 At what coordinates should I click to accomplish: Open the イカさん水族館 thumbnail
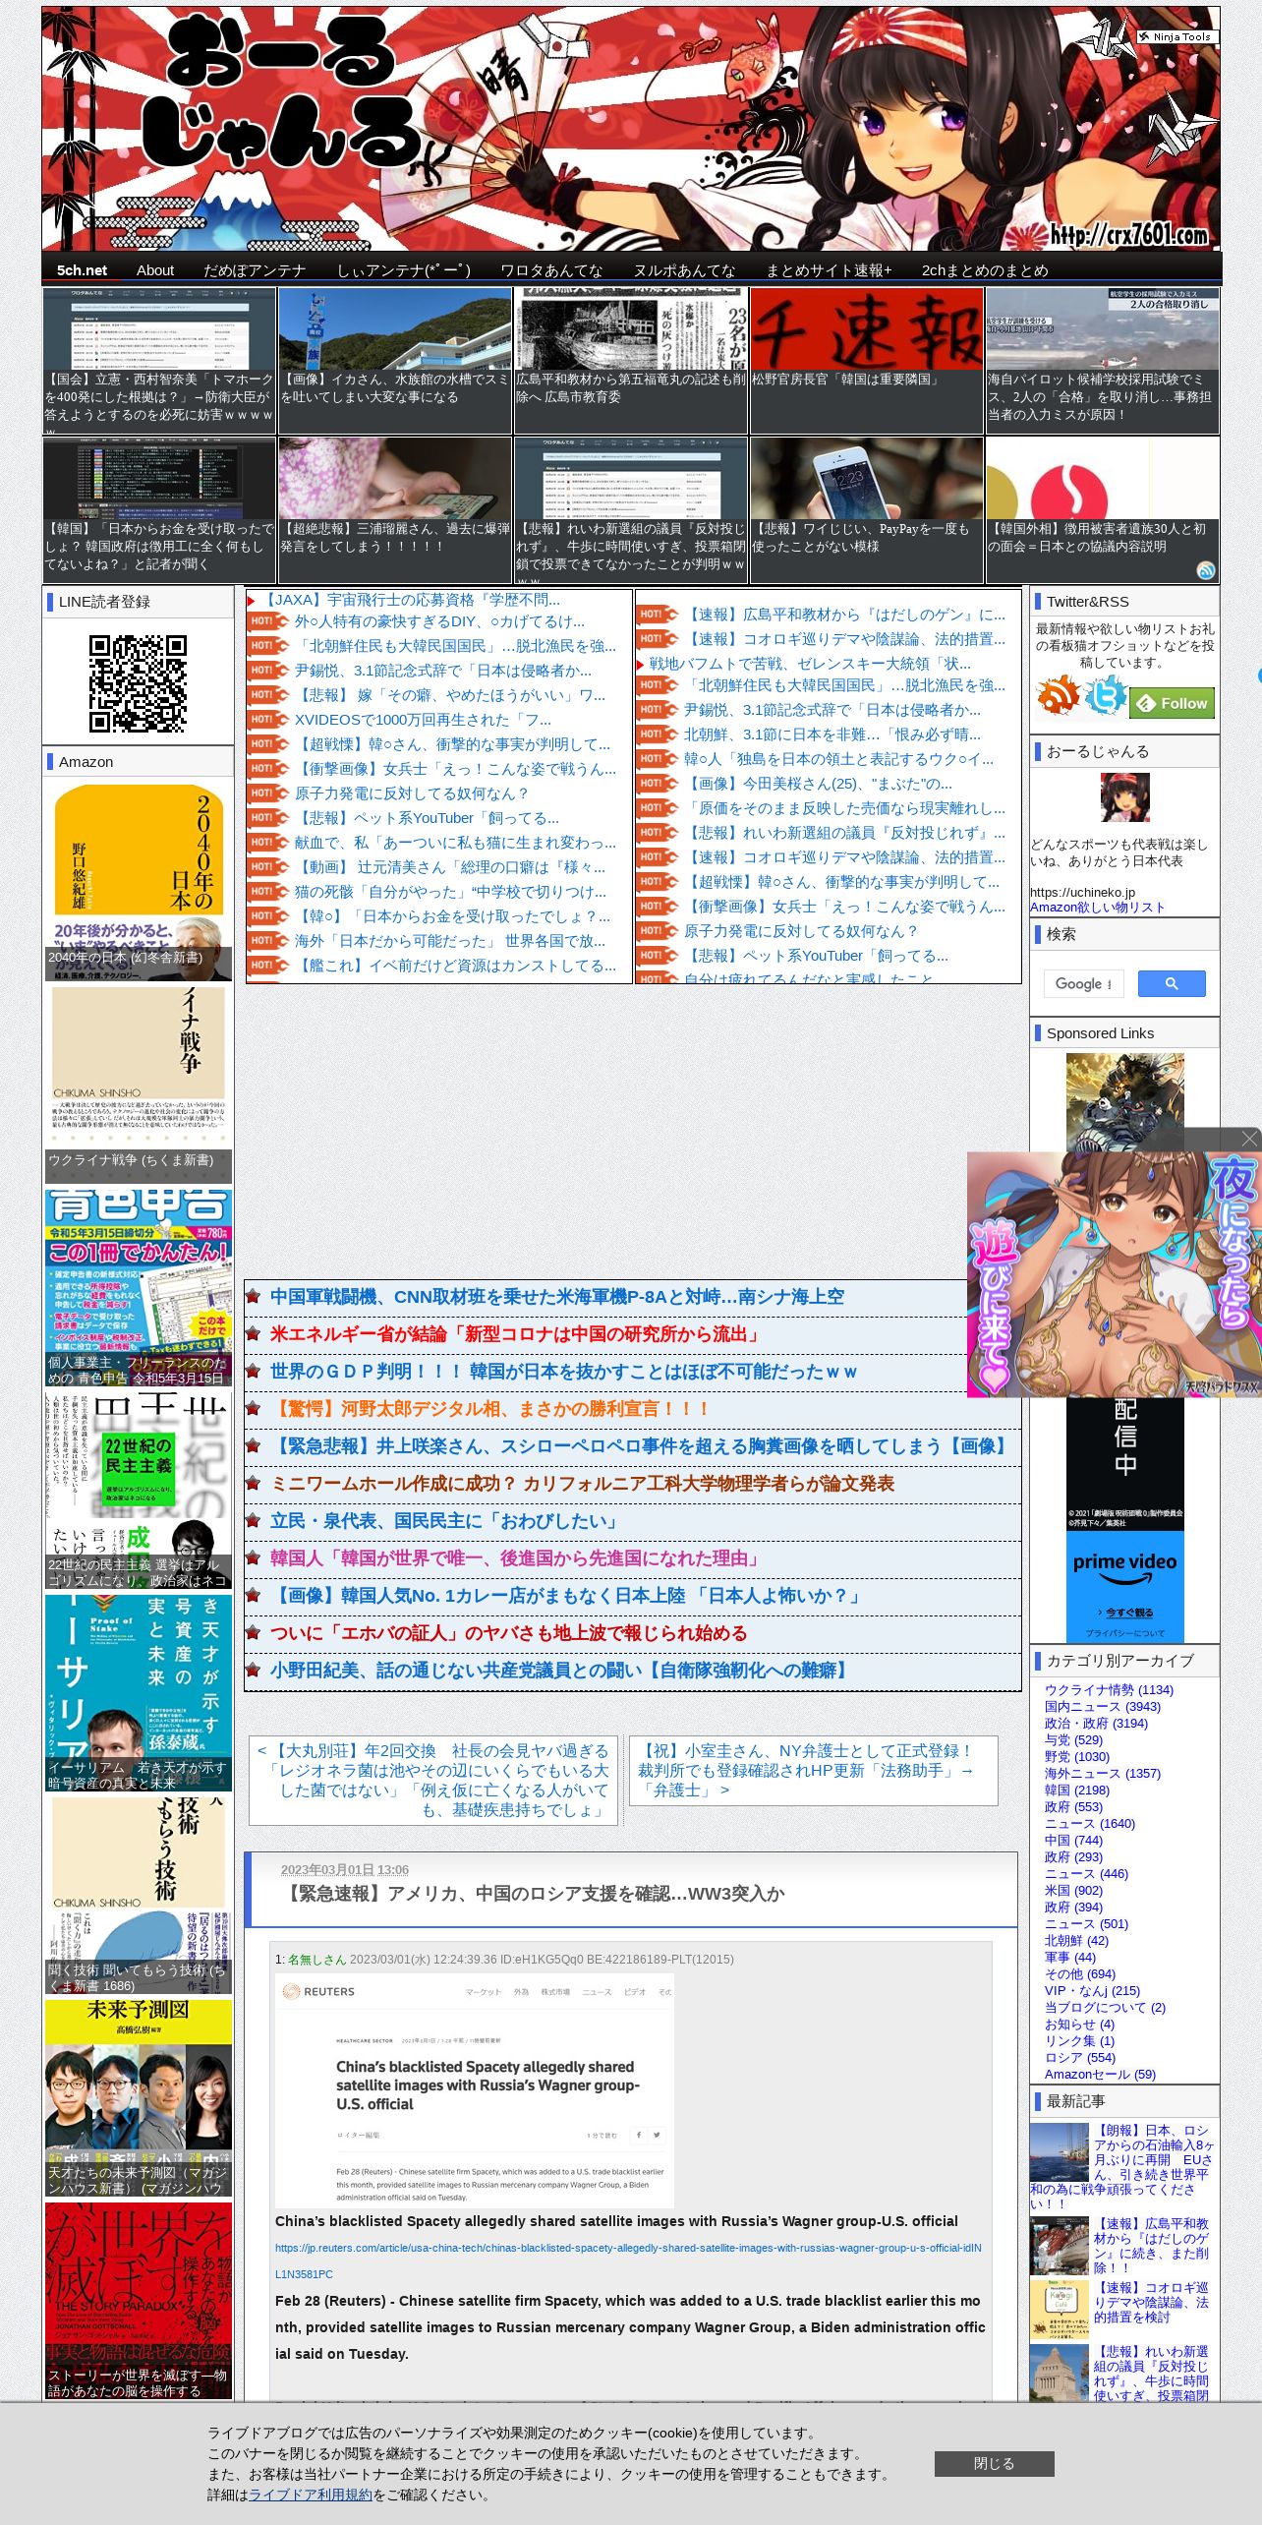(x=395, y=360)
